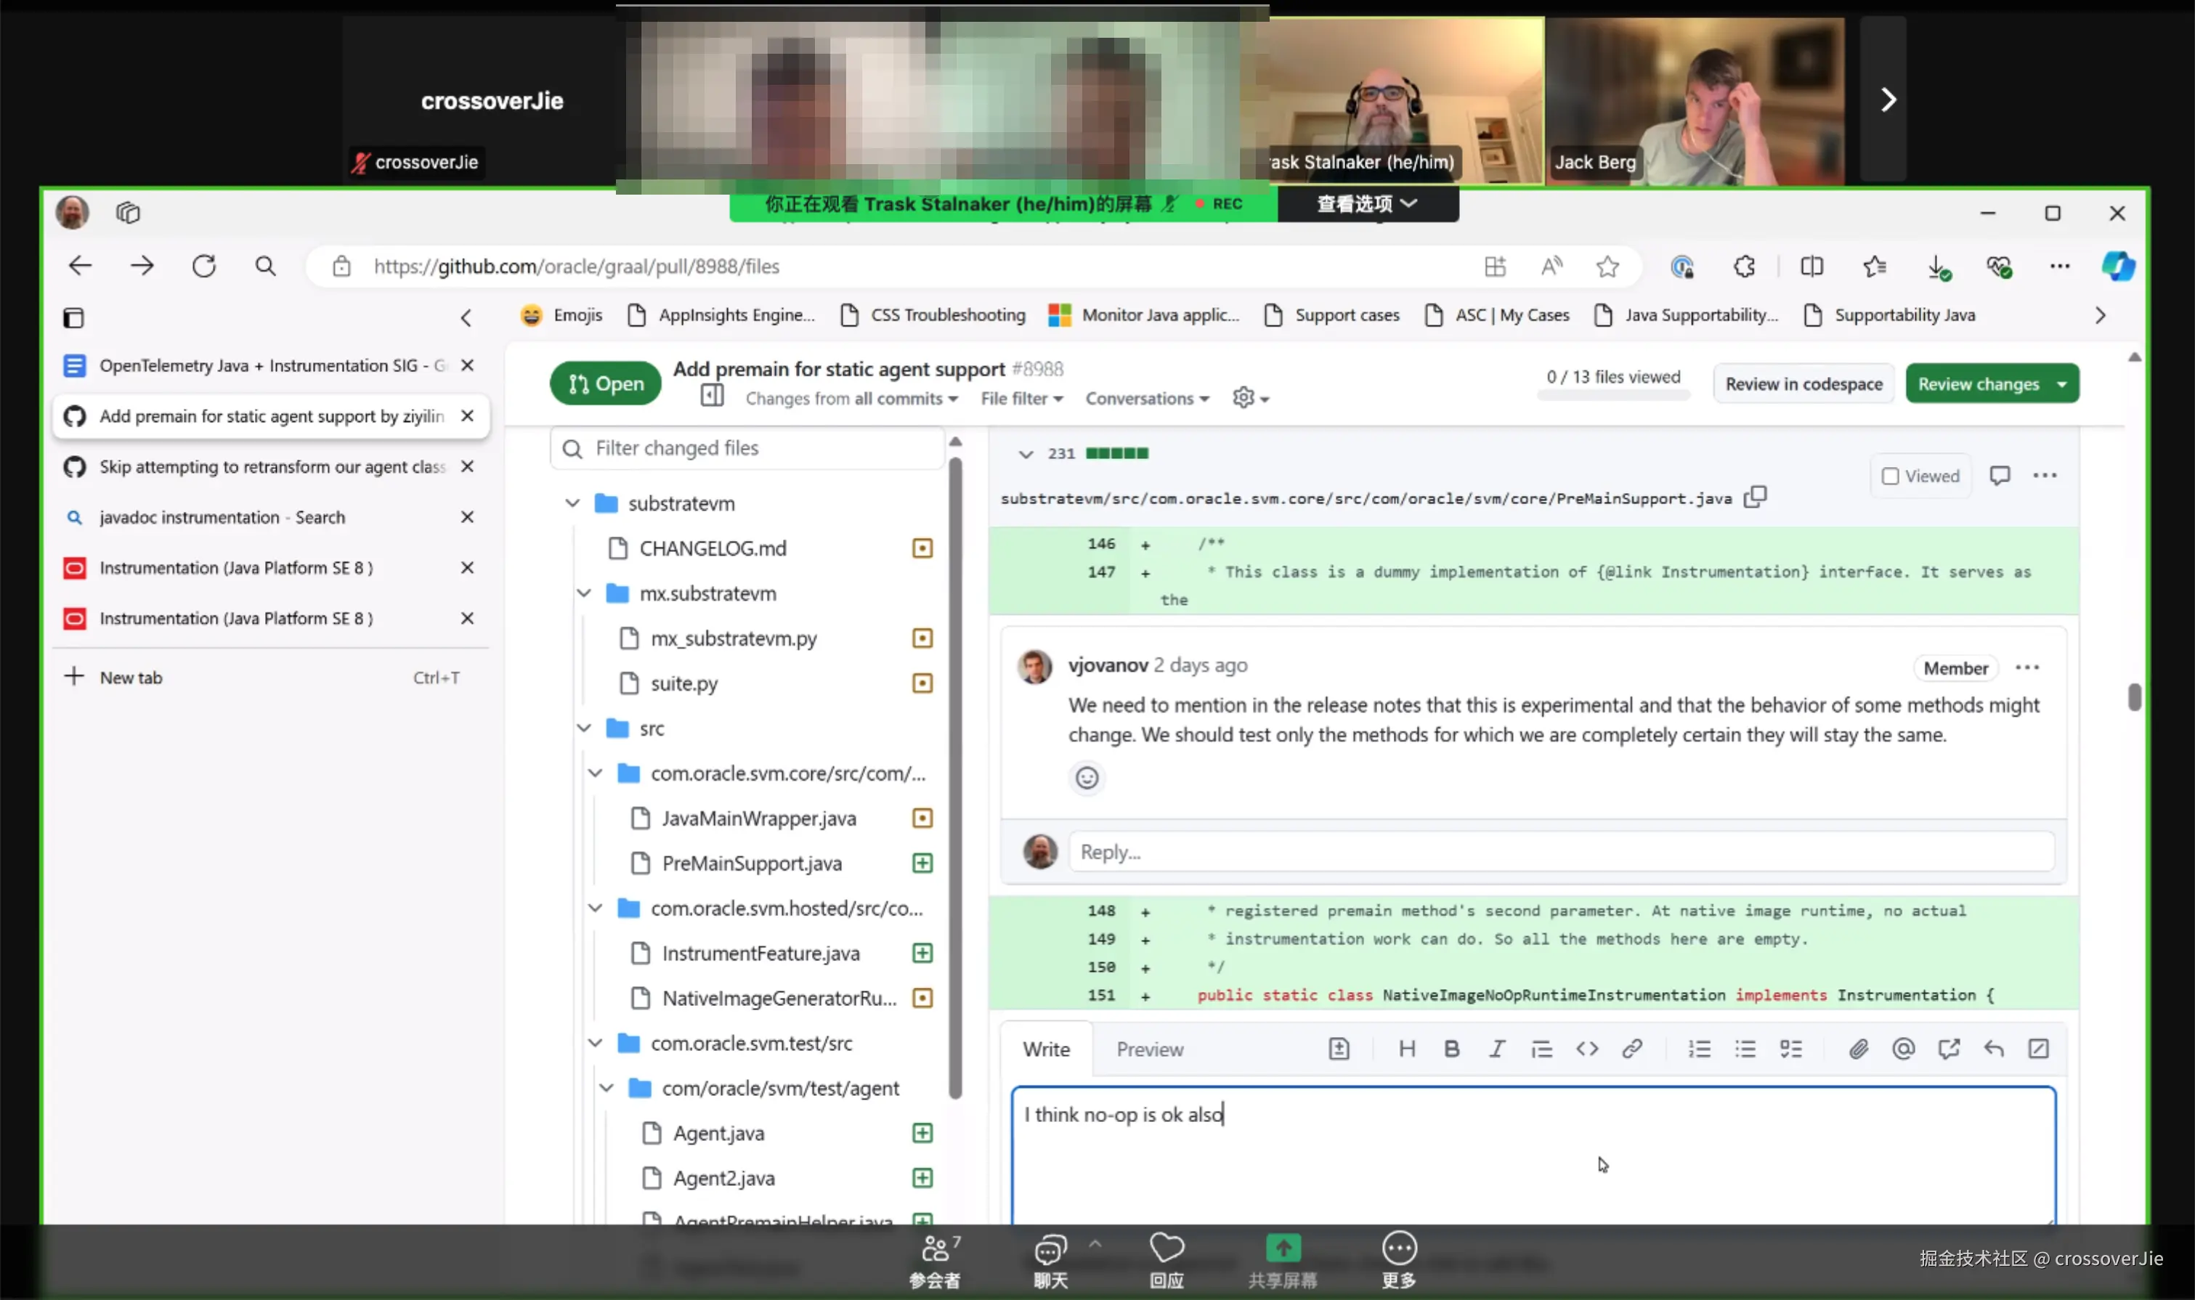Viewport: 2195px width, 1300px height.
Task: Click the Bold formatting icon
Action: [1451, 1049]
